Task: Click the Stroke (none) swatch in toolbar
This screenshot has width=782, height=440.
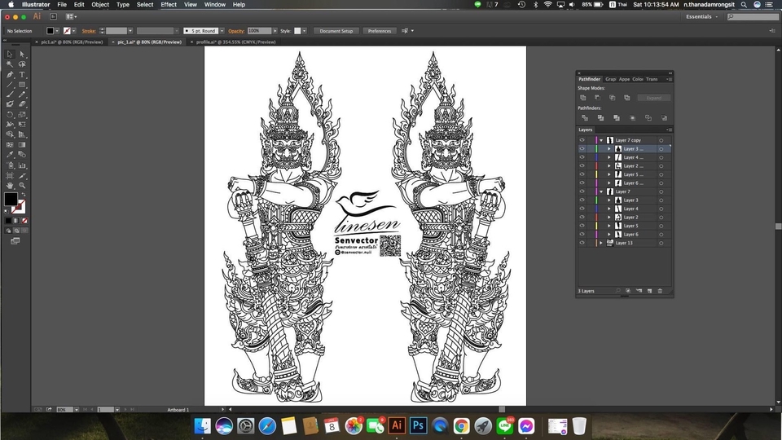Action: pos(19,206)
